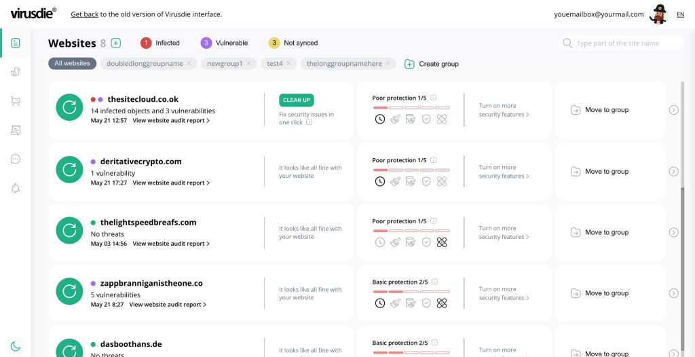Rescan thelightspeedbreafs.com with refresh icon
Screen dimensions: 695x357
click(x=70, y=230)
